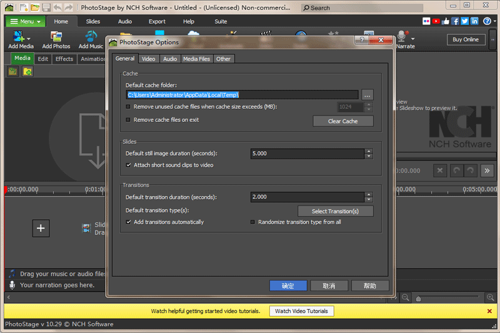Click the Facebook share icon
Viewport: 500px width, 333px height.
[x=456, y=21]
